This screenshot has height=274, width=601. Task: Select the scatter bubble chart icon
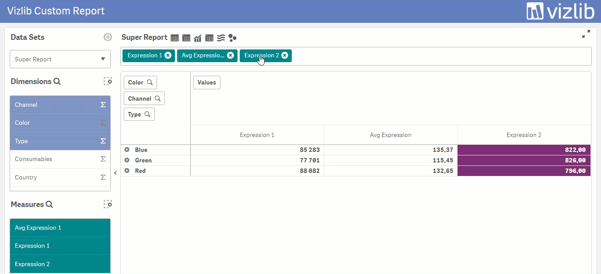232,38
